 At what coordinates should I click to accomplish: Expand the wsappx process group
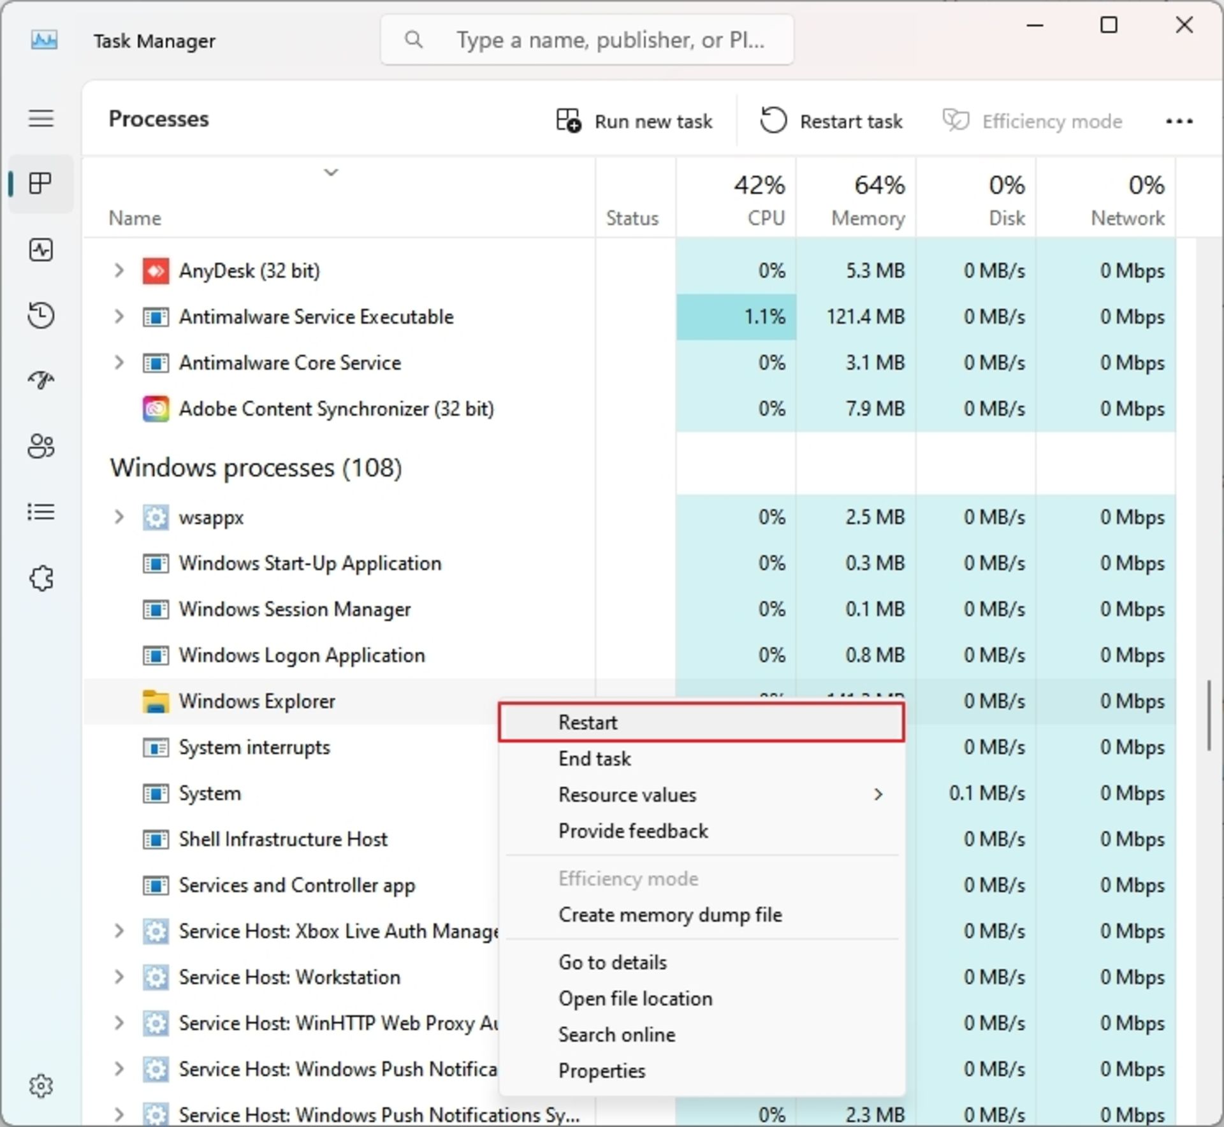(x=119, y=516)
